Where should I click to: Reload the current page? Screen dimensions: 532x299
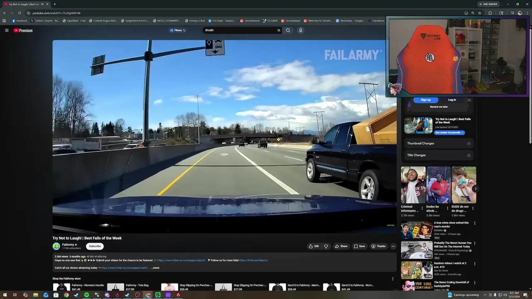click(19, 13)
